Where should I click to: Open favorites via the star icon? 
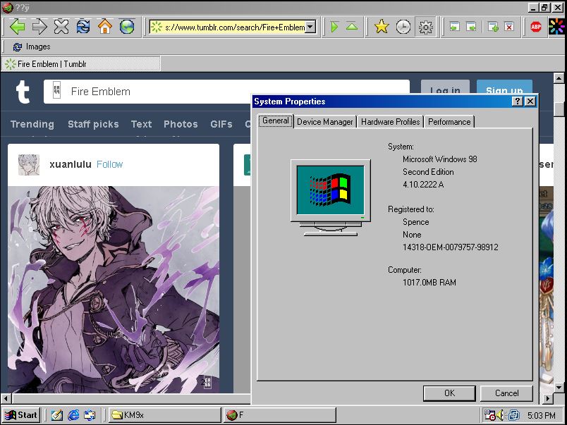pos(381,26)
